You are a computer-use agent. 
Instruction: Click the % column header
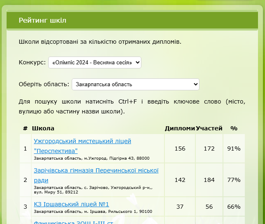[234, 128]
